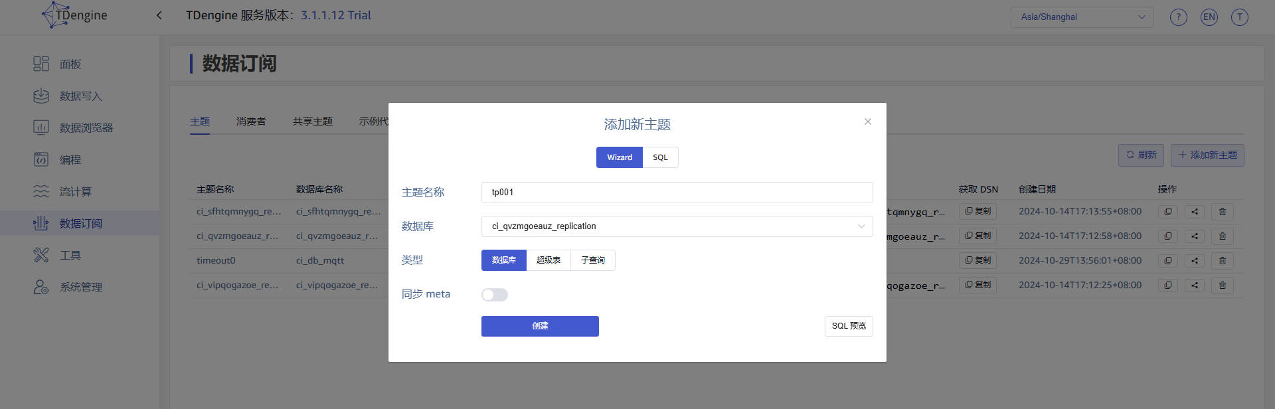Image resolution: width=1275 pixels, height=409 pixels.
Task: Click the SQL 预览 button
Action: click(x=848, y=326)
